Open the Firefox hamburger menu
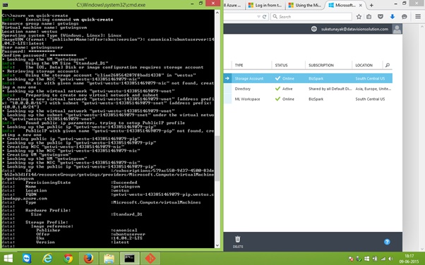 pyautogui.click(x=418, y=17)
